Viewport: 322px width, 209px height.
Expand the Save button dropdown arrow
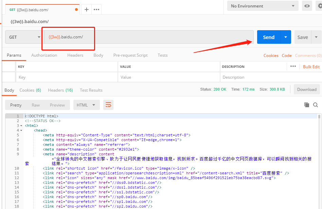coord(316,37)
